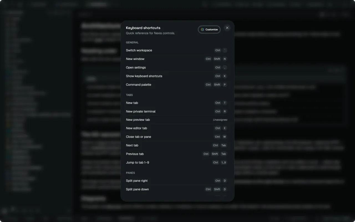Viewport: 355px width, 222px height.
Task: Click the "Show keyboard shortcuts" label
Action: tap(144, 76)
